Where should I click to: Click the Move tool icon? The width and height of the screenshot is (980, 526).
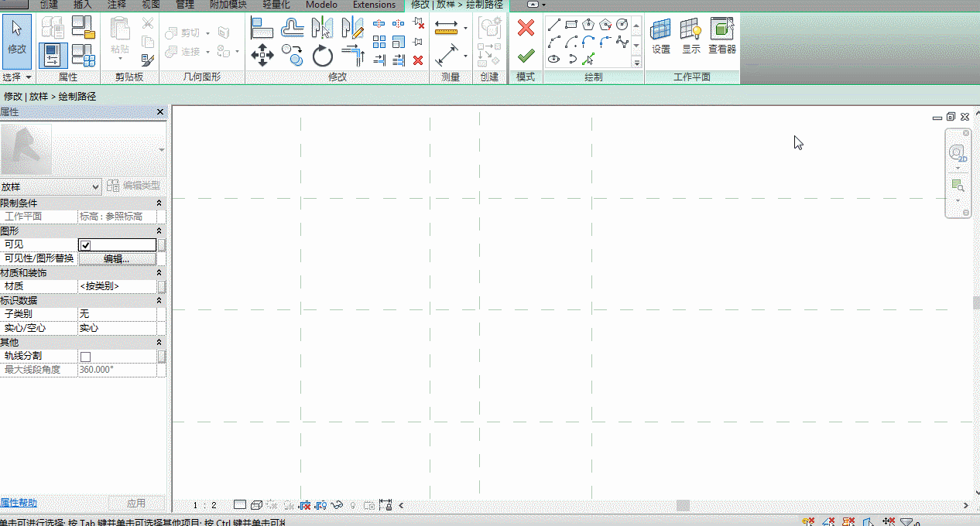click(x=262, y=55)
